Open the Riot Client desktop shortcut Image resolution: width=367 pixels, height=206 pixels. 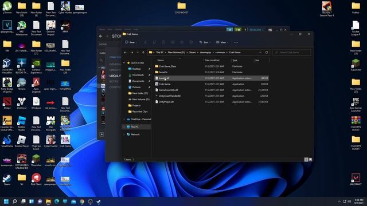click(36, 179)
